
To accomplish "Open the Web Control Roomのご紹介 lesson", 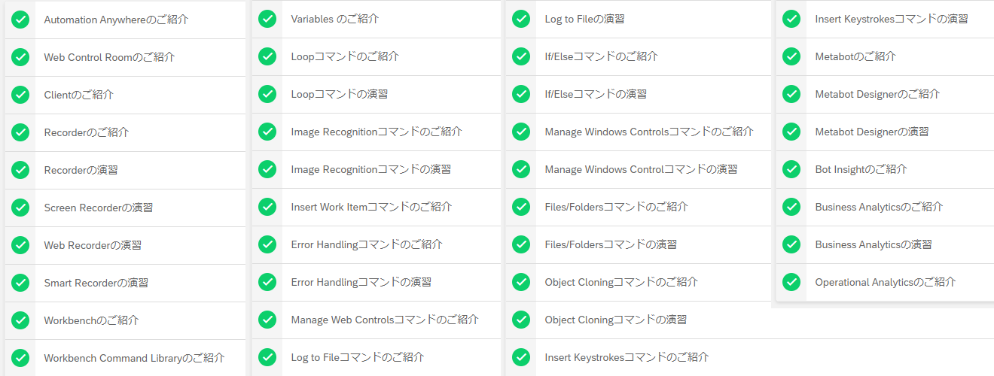I will (125, 57).
